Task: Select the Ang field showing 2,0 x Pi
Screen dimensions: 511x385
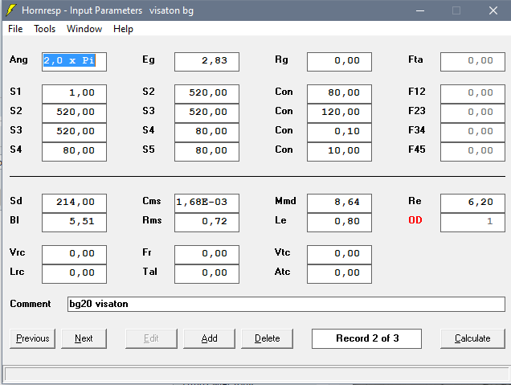Action: (74, 61)
